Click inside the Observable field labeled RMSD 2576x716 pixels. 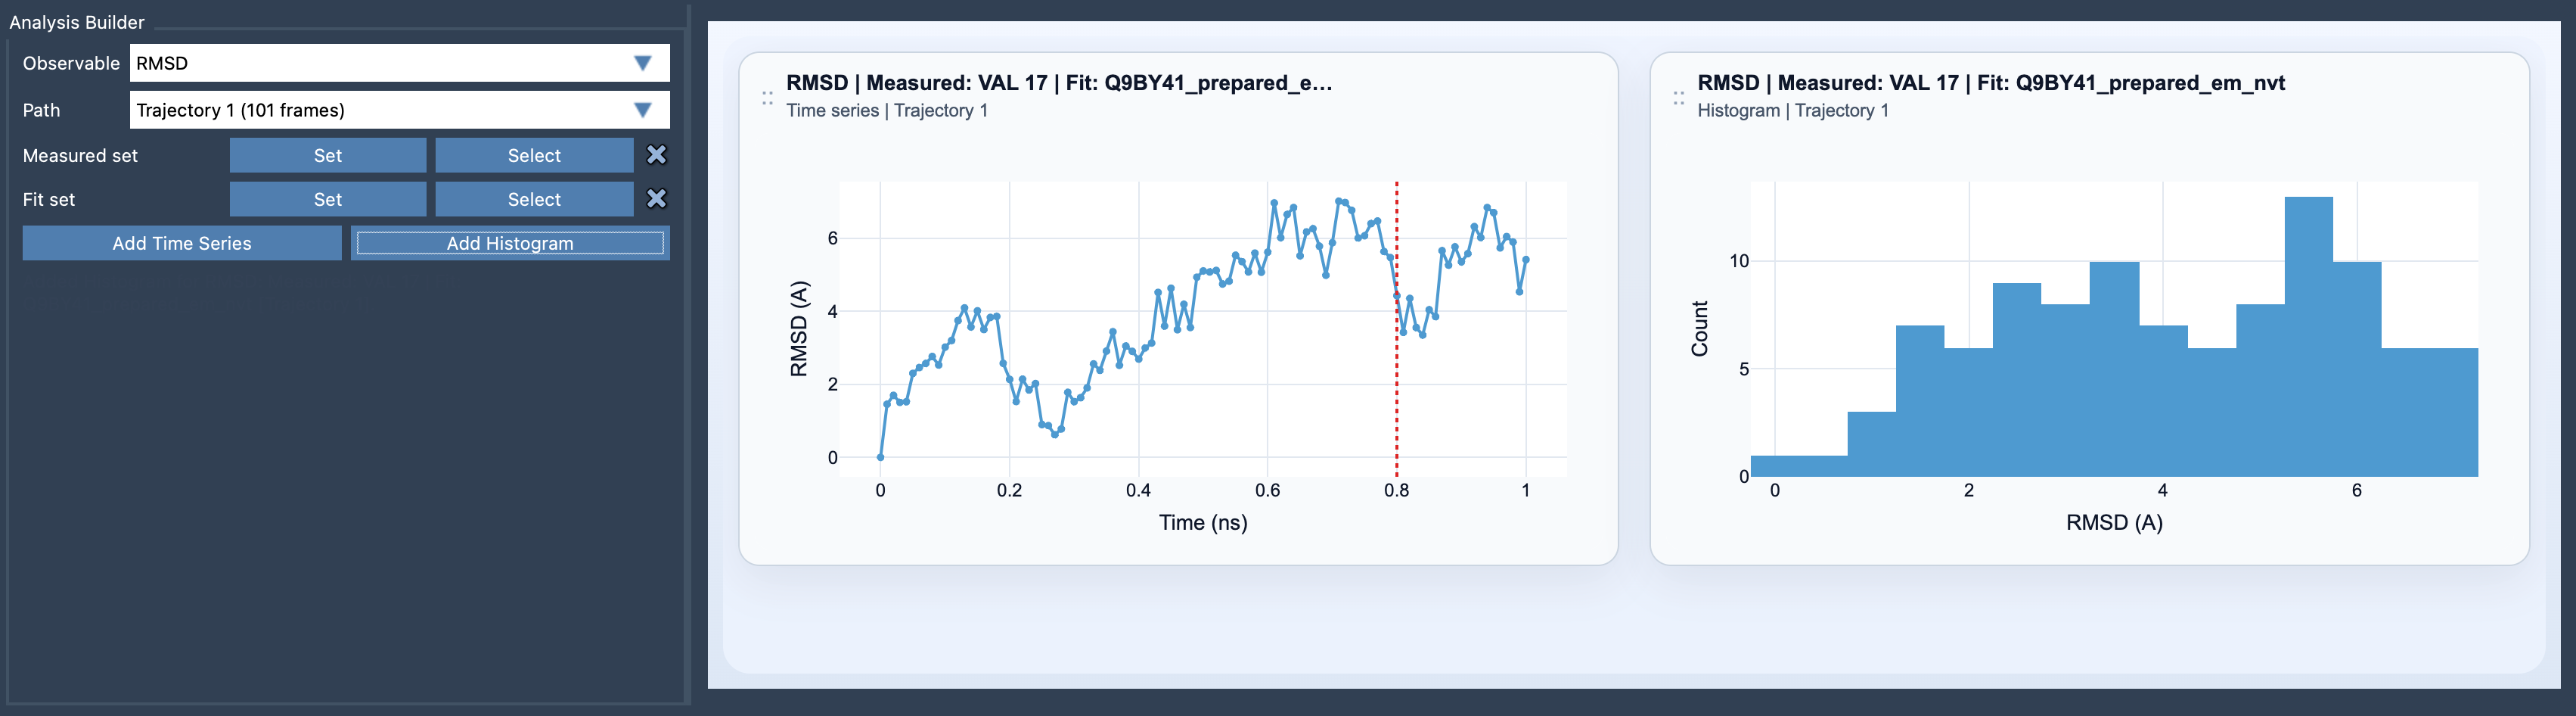300,62
